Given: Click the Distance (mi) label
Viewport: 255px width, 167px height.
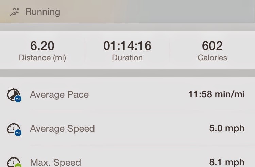Looking at the screenshot, I should pos(42,58).
